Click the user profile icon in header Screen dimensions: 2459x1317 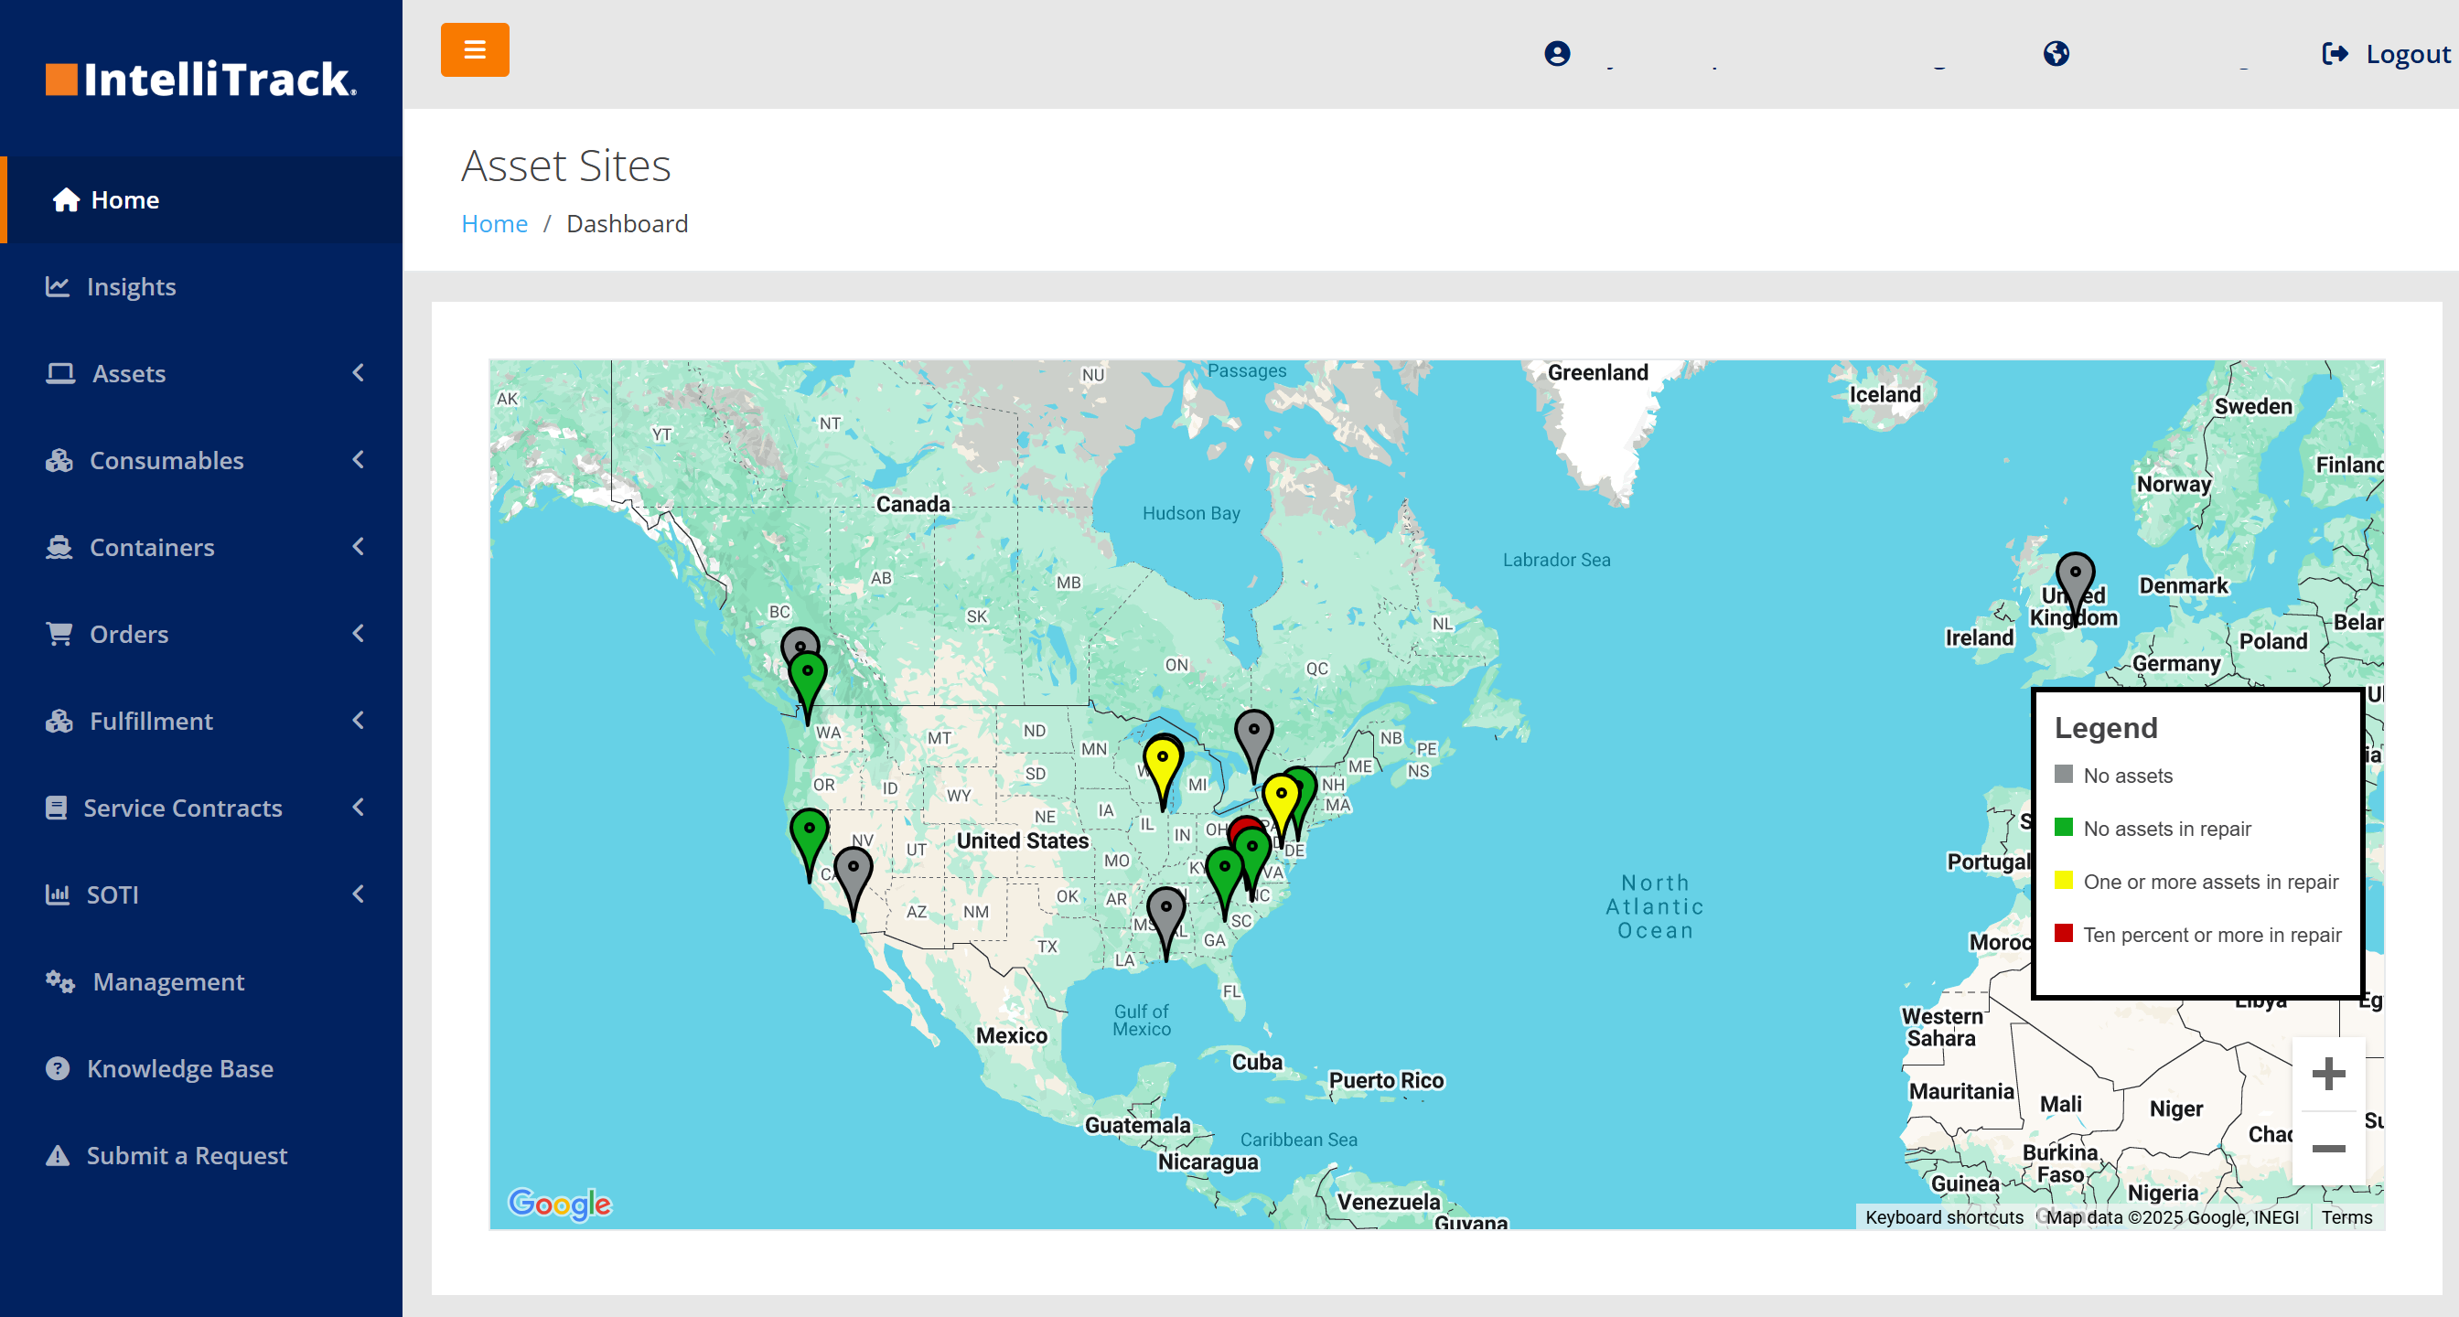pyautogui.click(x=1557, y=53)
